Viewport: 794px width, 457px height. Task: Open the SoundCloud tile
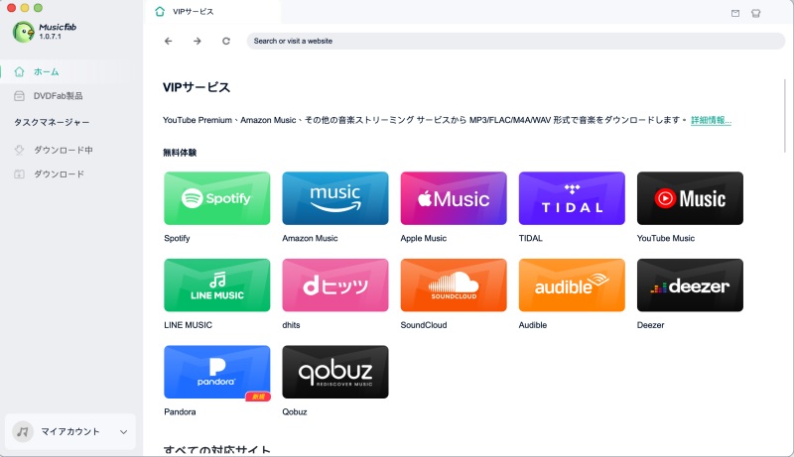454,286
